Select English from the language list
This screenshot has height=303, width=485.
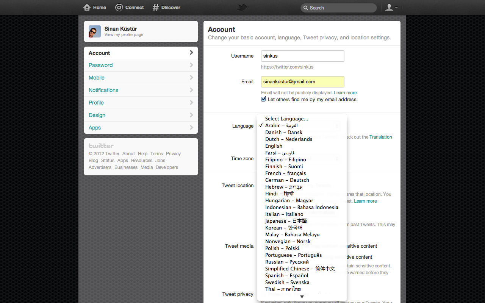pos(274,146)
